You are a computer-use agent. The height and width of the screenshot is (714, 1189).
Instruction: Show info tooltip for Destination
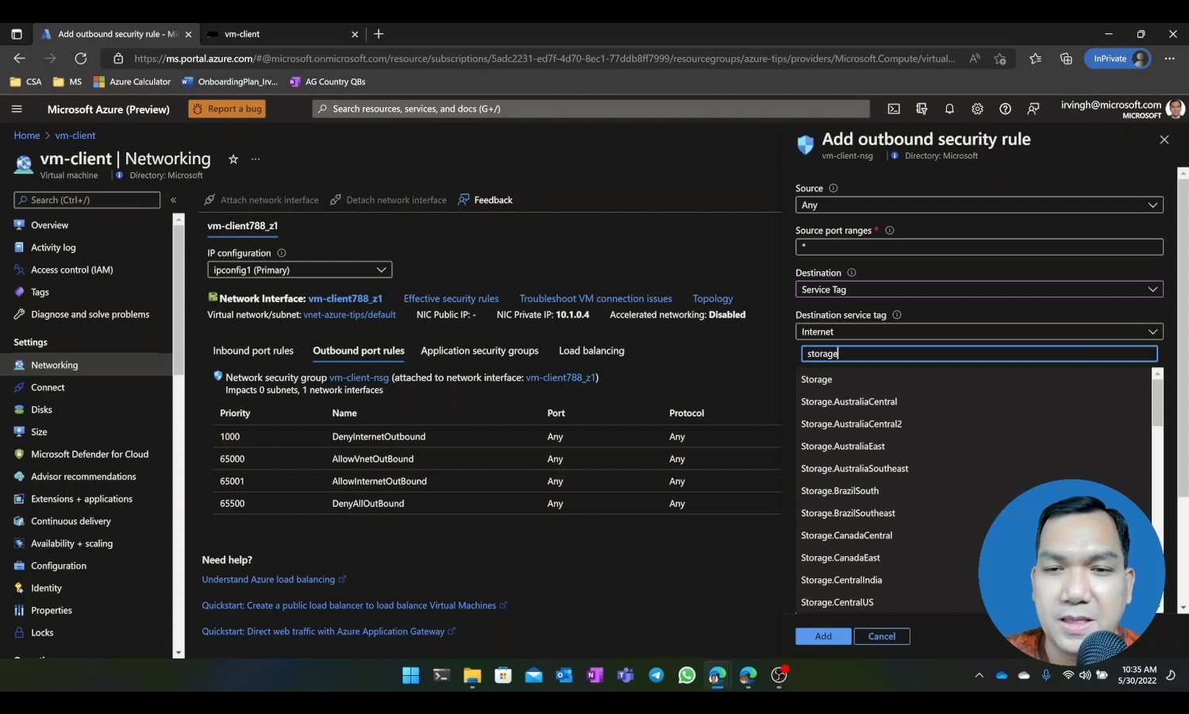click(852, 272)
